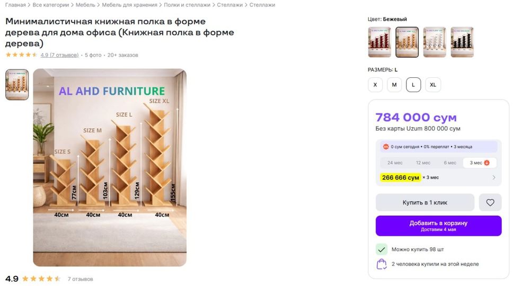
Task: Click the heart favorite icon button
Action: [490, 202]
